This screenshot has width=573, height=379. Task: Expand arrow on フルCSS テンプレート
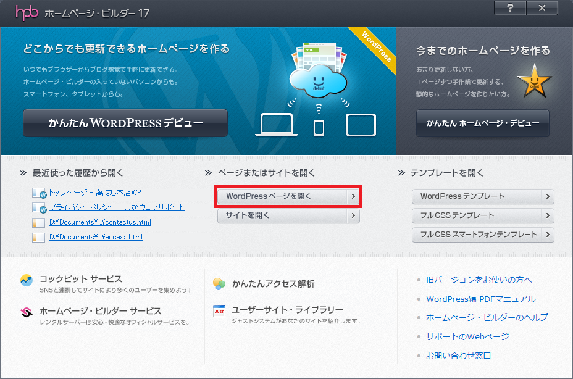click(548, 215)
